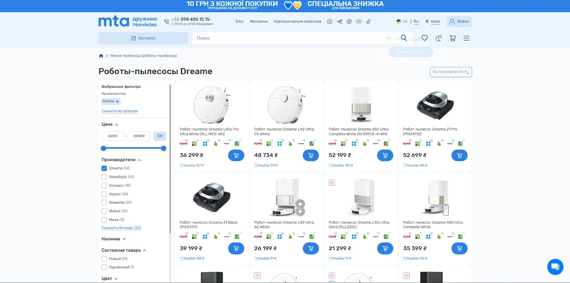
Task: Open the Магазины menu item
Action: coord(259,21)
